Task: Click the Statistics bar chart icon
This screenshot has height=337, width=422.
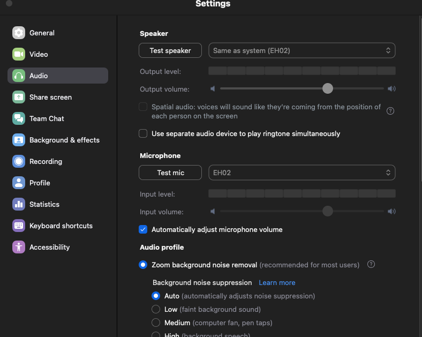Action: click(x=19, y=204)
